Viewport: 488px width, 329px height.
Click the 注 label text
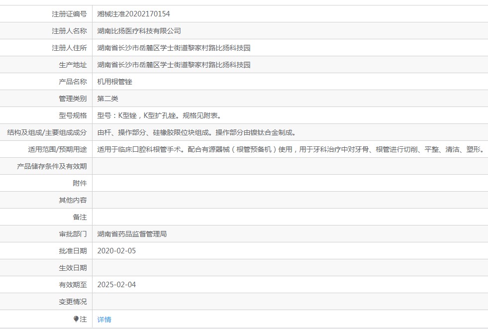(x=83, y=319)
